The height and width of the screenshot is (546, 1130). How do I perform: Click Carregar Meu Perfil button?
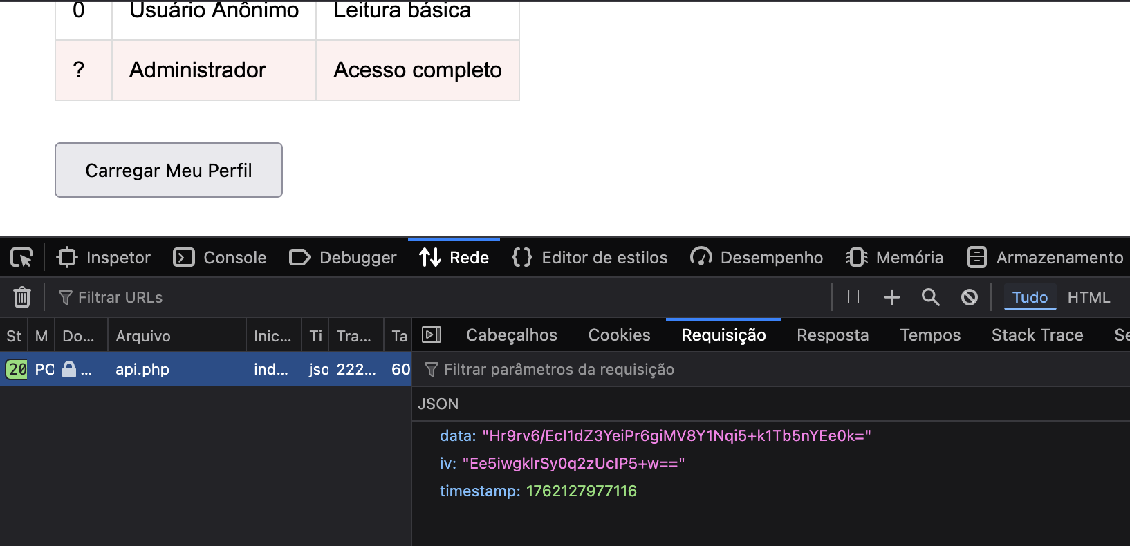pyautogui.click(x=169, y=170)
